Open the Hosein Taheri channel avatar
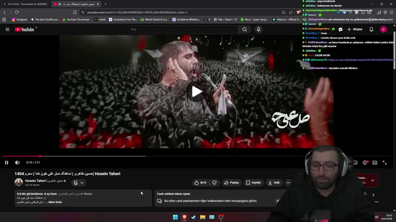 (x=19, y=182)
